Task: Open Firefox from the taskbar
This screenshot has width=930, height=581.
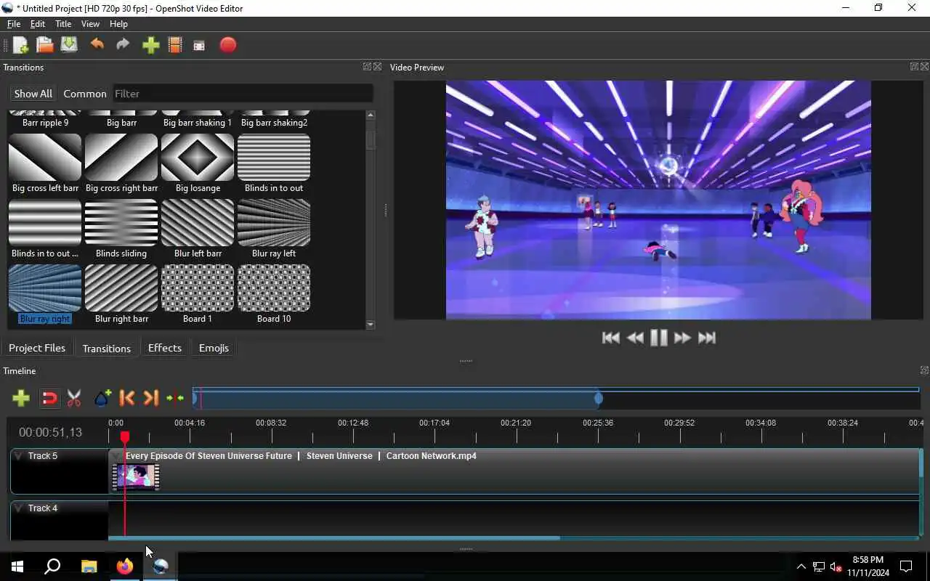Action: [x=125, y=566]
